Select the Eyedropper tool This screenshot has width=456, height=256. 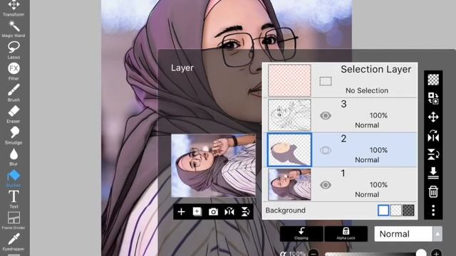14,242
